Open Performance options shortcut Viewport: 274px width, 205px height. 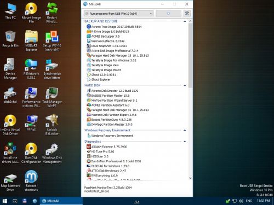tap(31, 97)
